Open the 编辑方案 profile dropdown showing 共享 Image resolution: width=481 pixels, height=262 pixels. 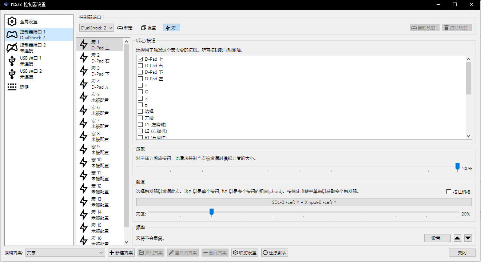(65, 252)
